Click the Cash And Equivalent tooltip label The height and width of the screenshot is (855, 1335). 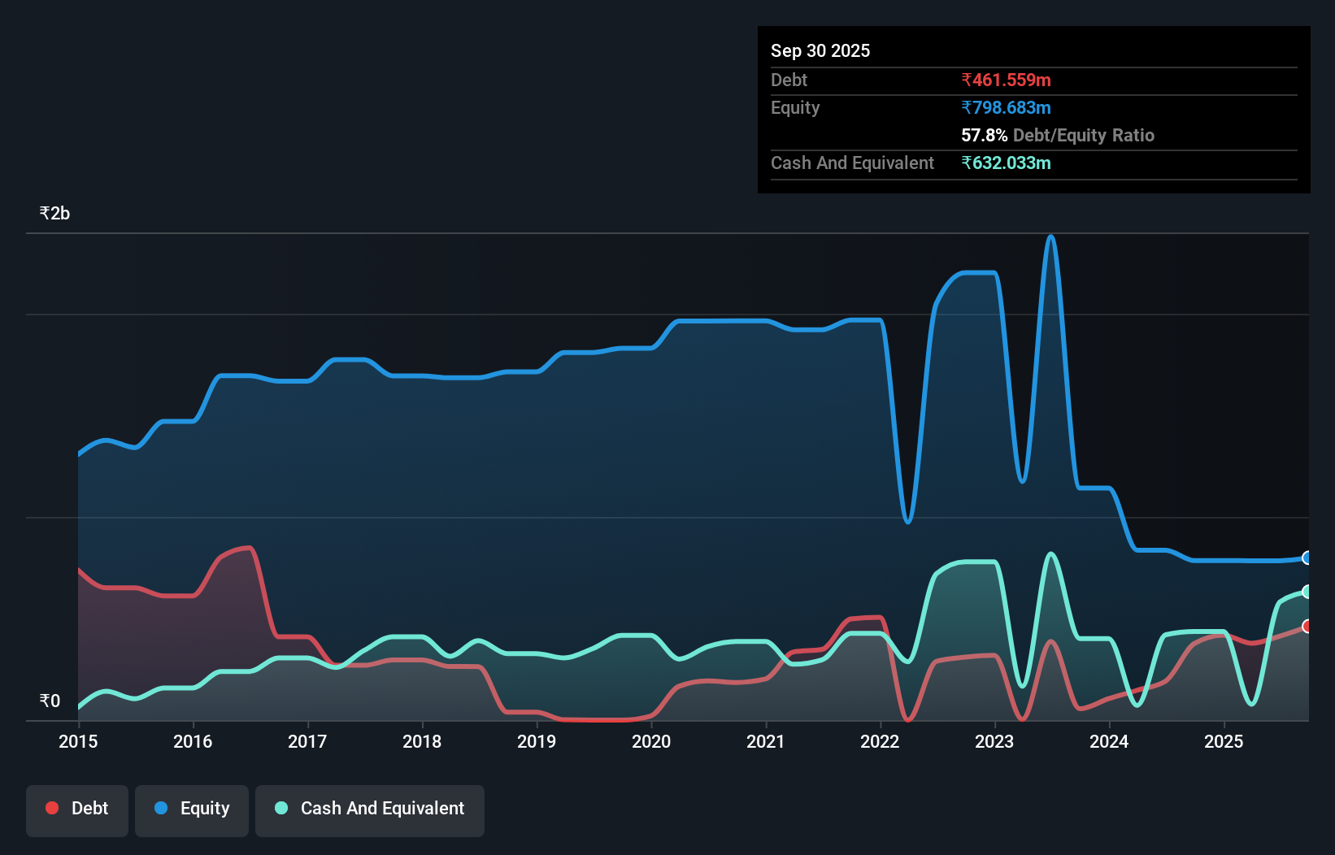click(852, 163)
